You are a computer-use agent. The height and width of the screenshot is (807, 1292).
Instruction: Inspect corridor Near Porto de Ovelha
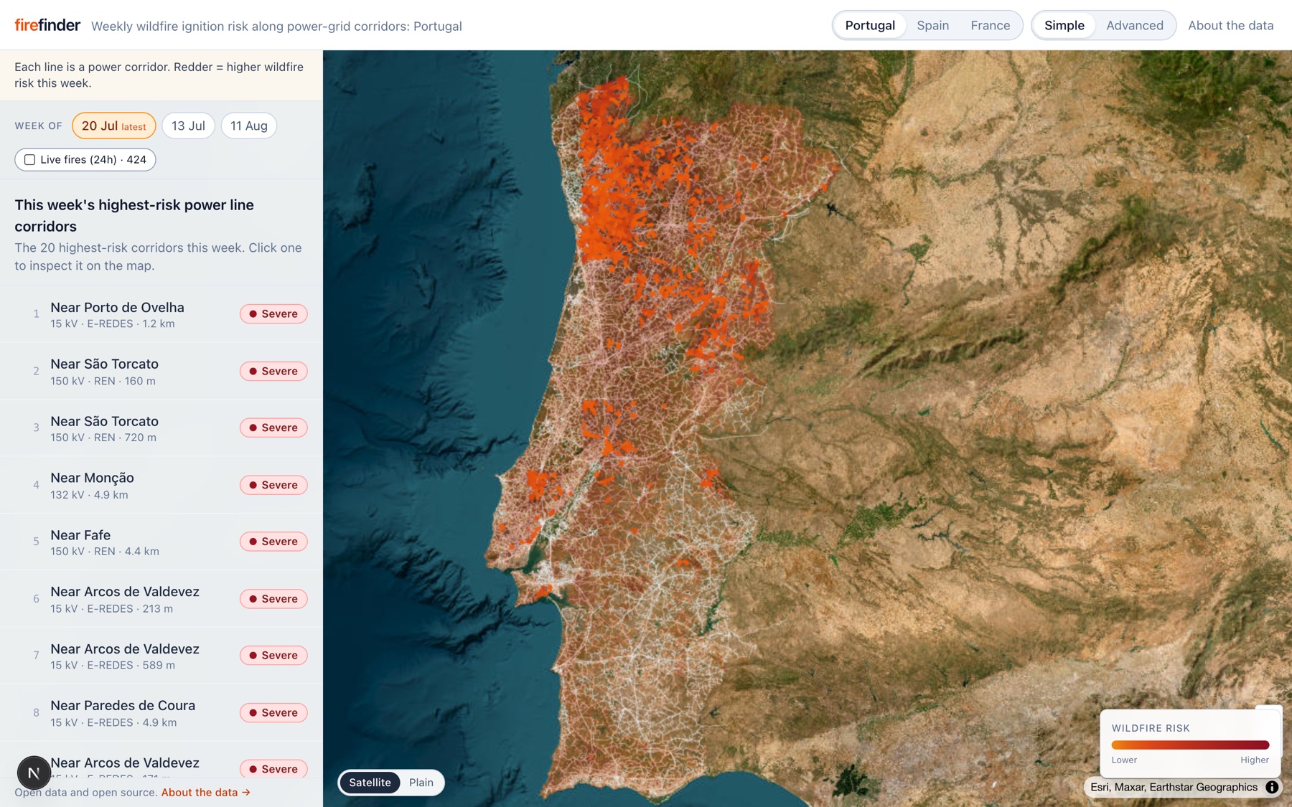(161, 314)
